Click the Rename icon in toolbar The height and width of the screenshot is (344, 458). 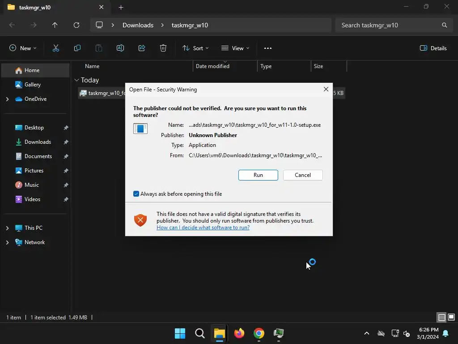[120, 48]
